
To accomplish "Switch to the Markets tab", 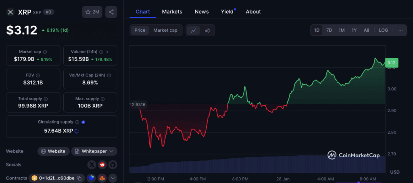I will coord(172,12).
